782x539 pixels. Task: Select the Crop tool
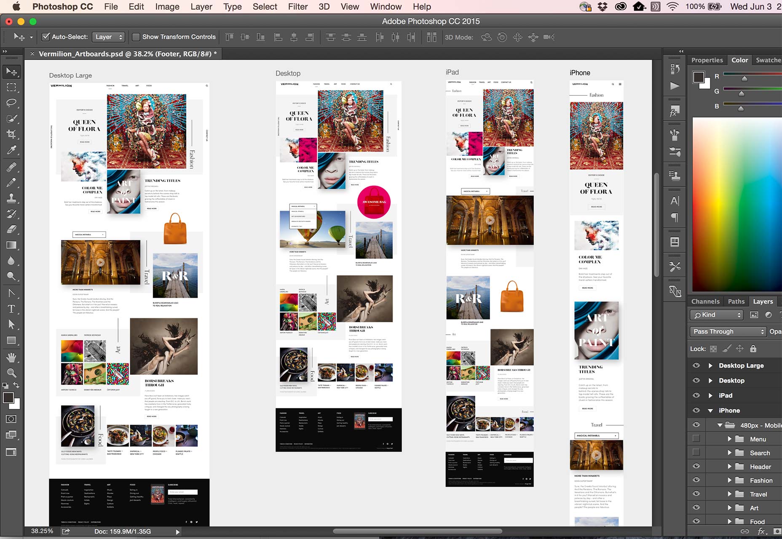pos(11,134)
